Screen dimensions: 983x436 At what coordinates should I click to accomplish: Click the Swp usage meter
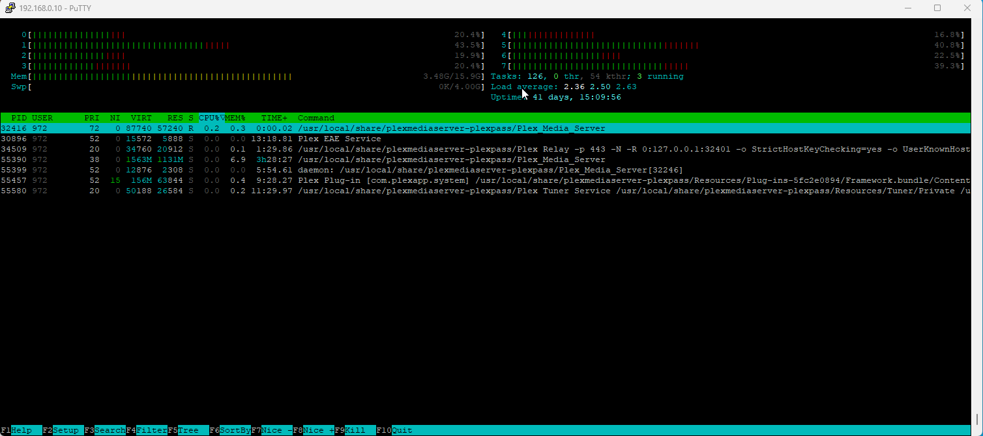[x=248, y=87]
